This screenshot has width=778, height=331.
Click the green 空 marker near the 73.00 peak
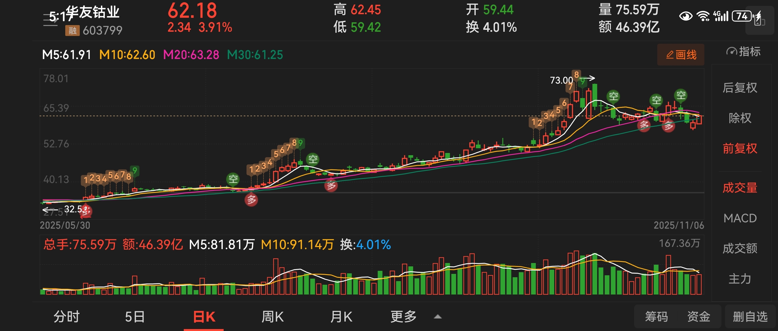tap(613, 97)
